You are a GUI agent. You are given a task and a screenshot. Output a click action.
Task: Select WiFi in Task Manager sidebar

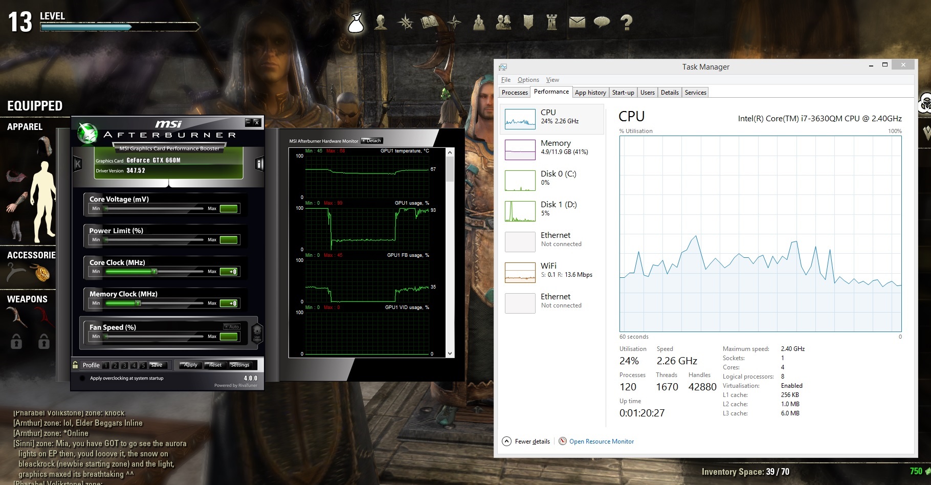[551, 272]
